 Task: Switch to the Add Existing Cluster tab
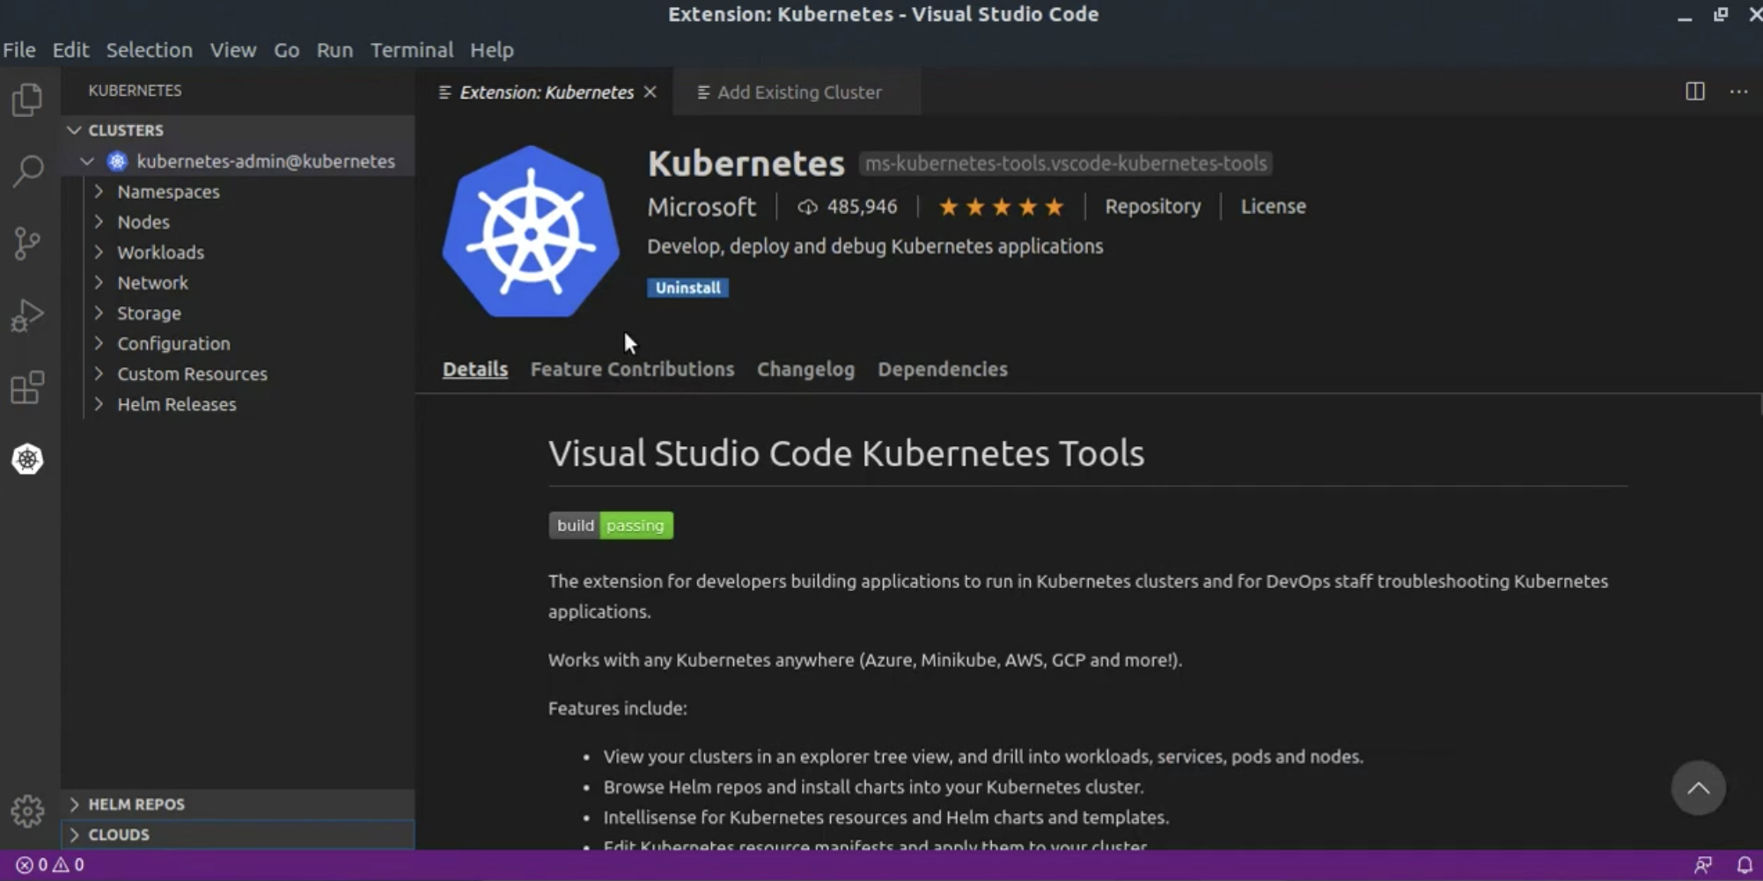point(797,92)
